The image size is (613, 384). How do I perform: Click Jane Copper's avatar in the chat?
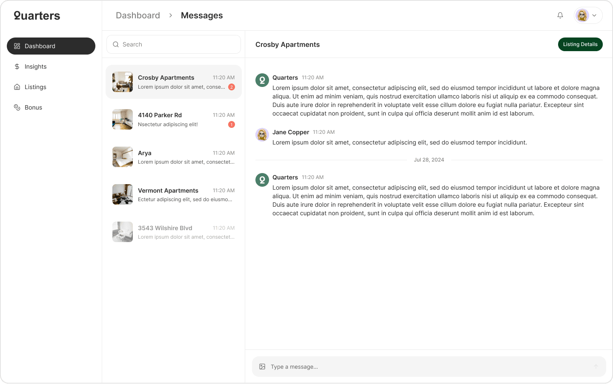pyautogui.click(x=262, y=135)
